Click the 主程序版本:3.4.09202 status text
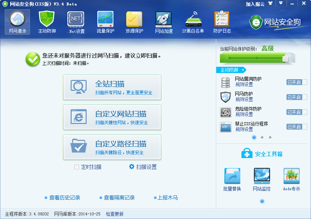This screenshot has height=219, width=311. click(27, 214)
